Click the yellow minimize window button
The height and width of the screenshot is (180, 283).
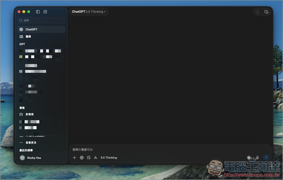(x=24, y=12)
